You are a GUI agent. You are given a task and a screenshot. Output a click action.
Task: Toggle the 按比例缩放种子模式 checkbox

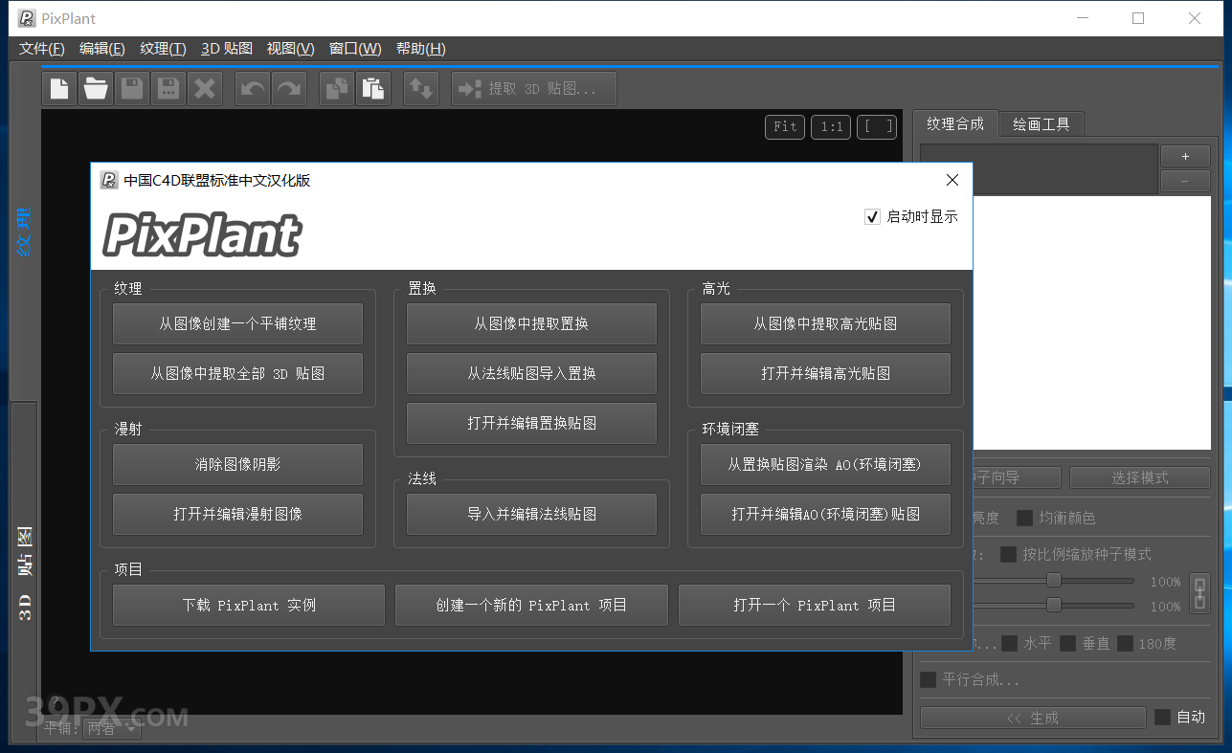click(1008, 554)
